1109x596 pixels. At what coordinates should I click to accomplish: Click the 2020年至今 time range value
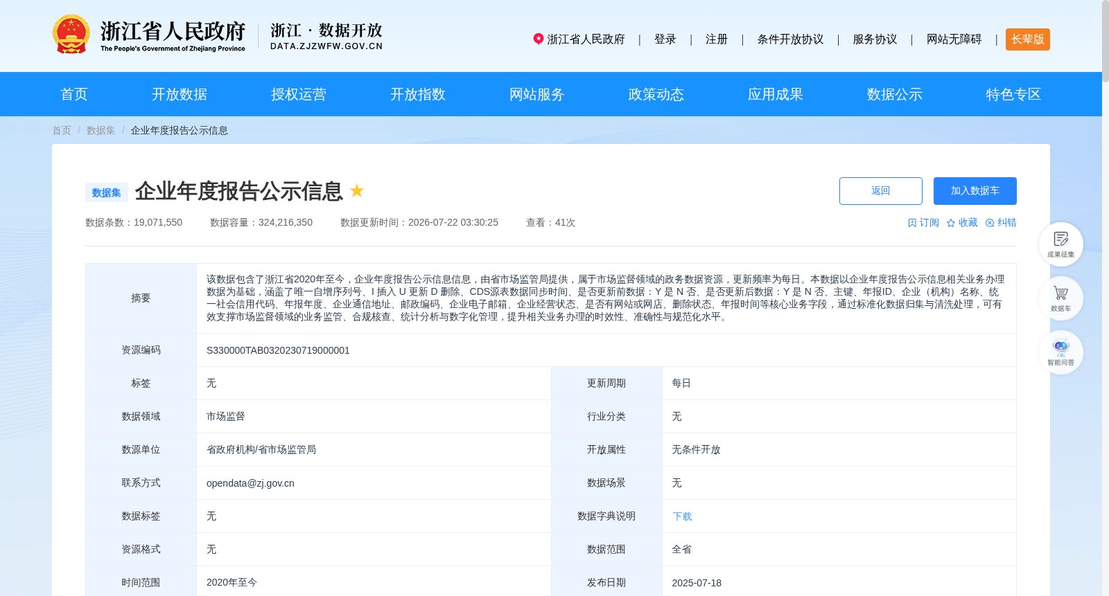tap(232, 583)
